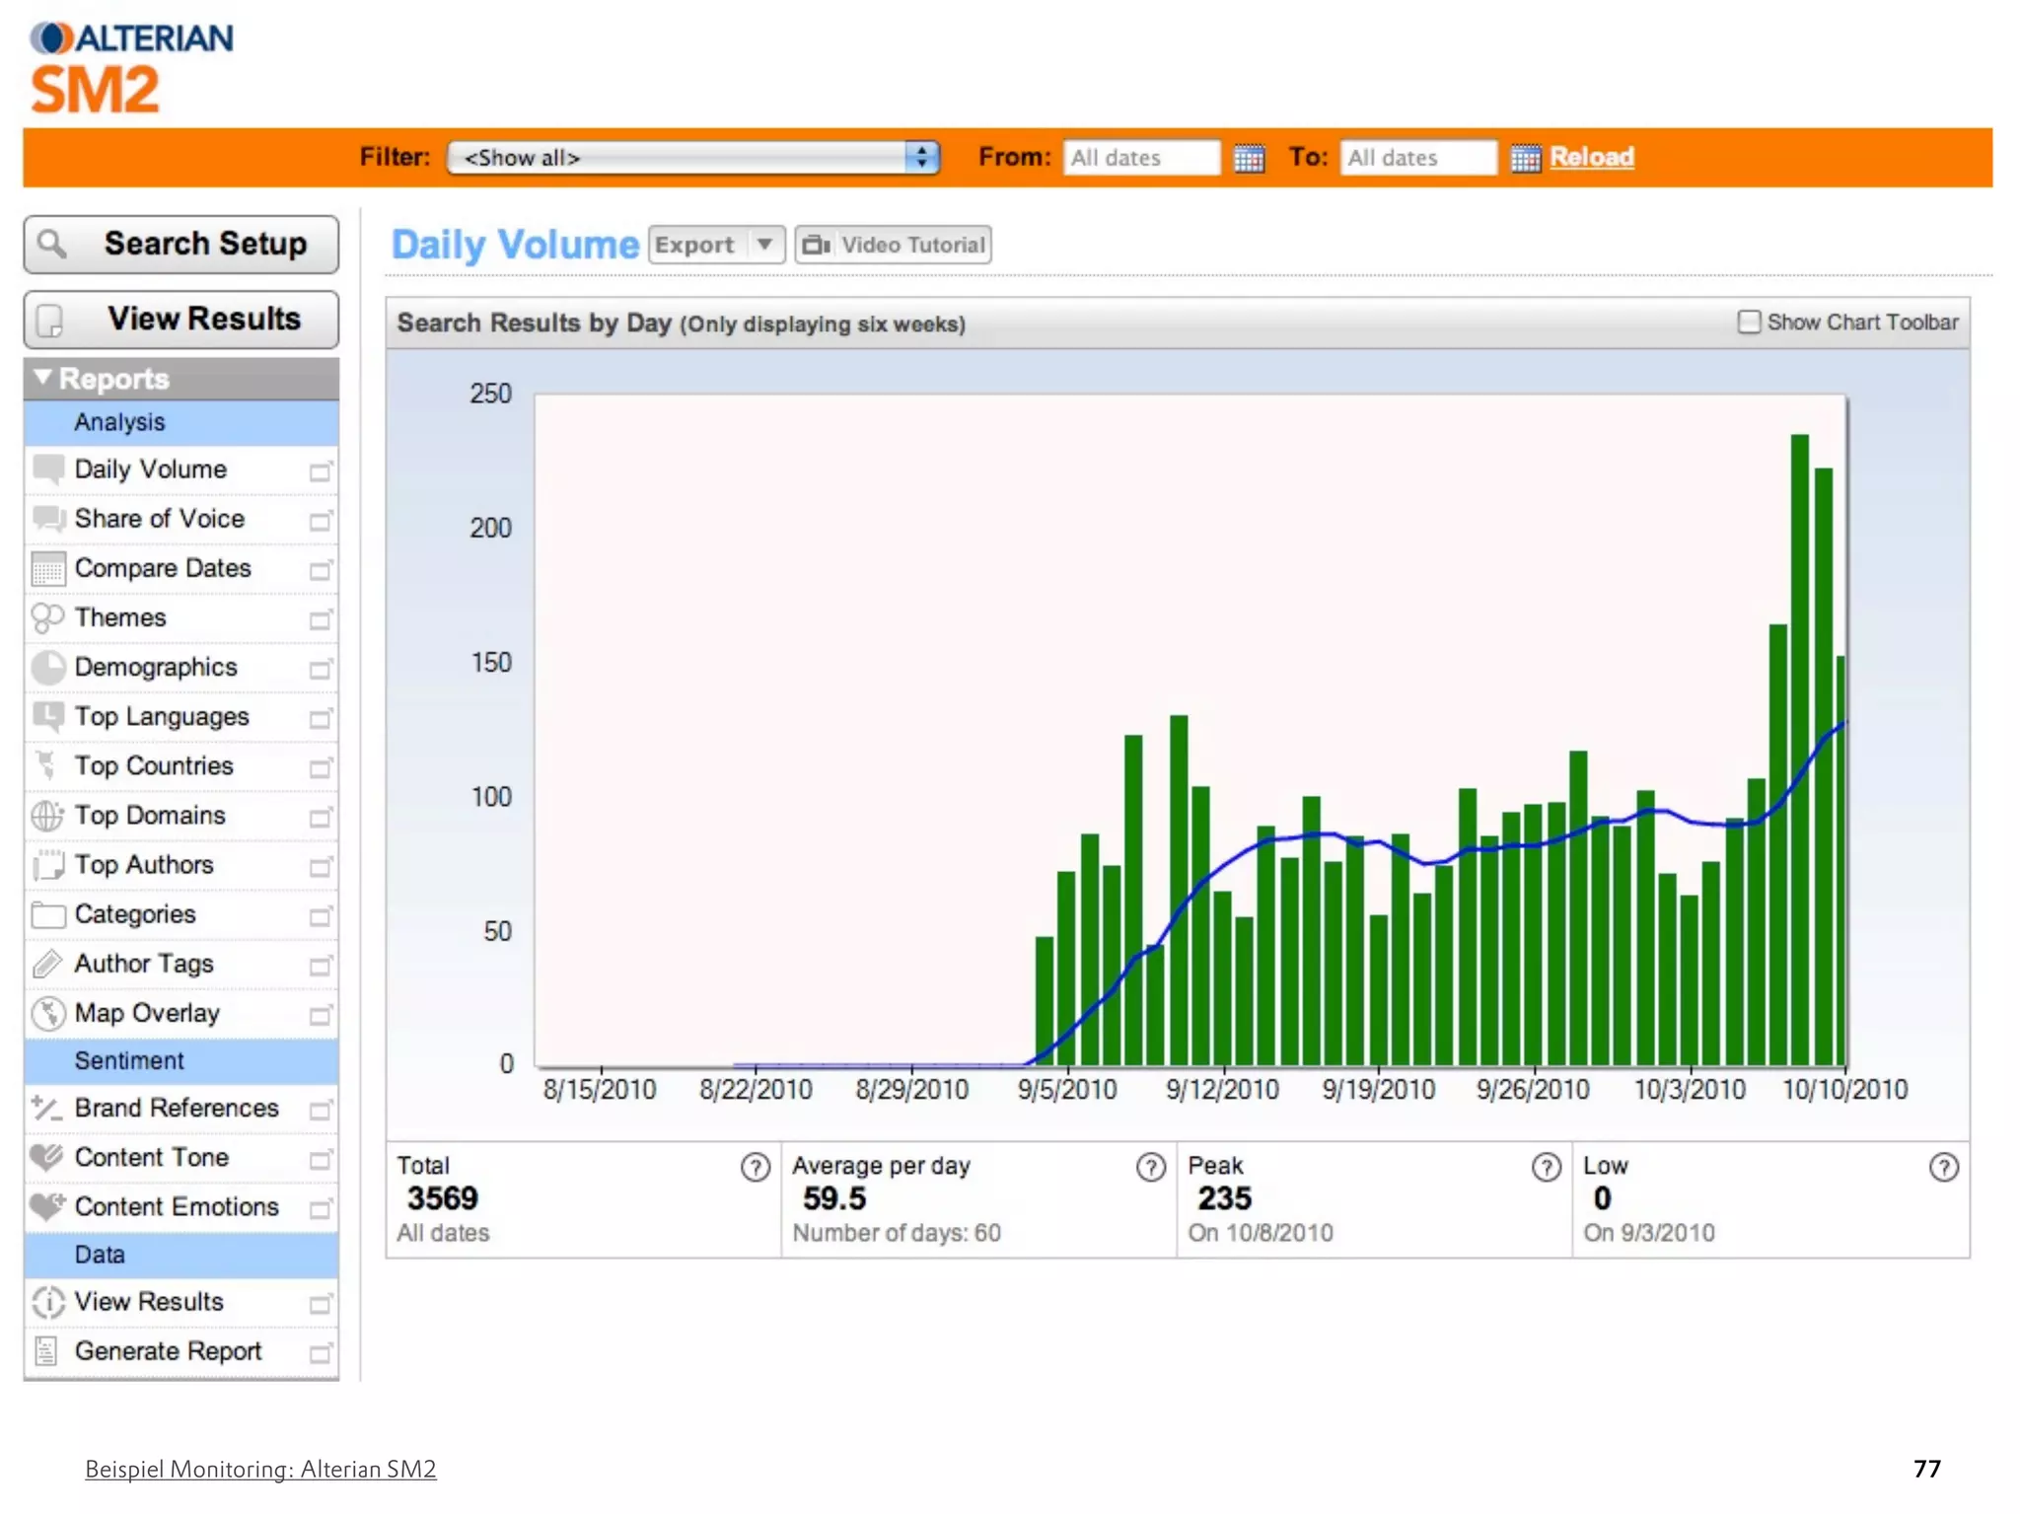Select the Content Tone report

coord(151,1157)
